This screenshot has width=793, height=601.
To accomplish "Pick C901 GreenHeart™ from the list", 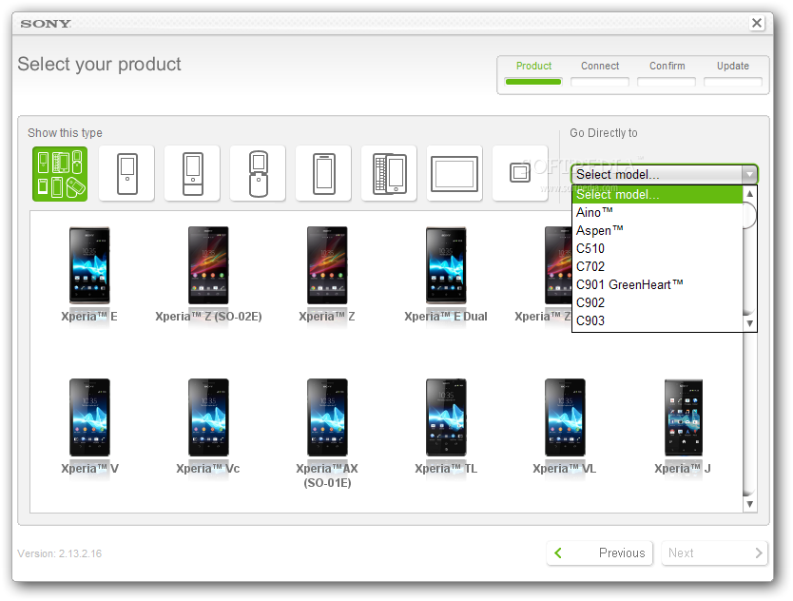I will pyautogui.click(x=657, y=285).
